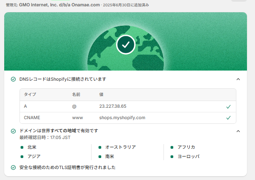This screenshot has width=255, height=180.
Task: Click the large globe checkmark badge
Action: [x=125, y=44]
